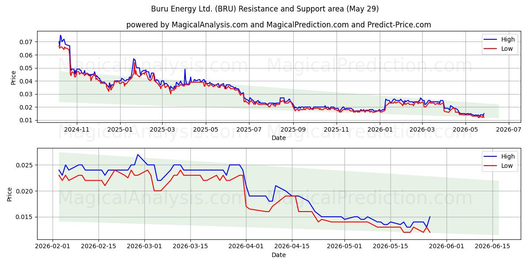The height and width of the screenshot is (265, 530).
Task: Click the 'Date' axis label under the top chart
Action: (x=279, y=138)
